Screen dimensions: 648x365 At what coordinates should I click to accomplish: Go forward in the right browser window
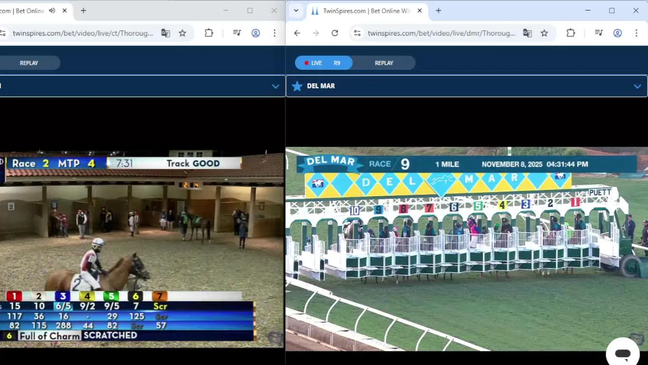click(316, 33)
